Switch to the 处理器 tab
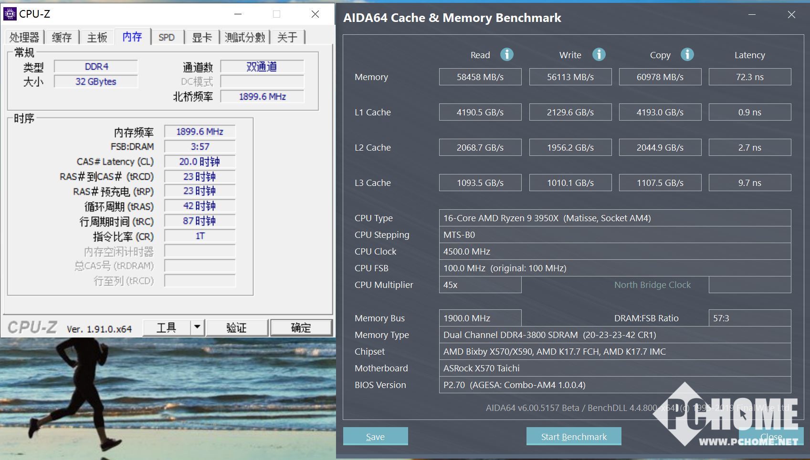Image resolution: width=810 pixels, height=460 pixels. point(24,37)
